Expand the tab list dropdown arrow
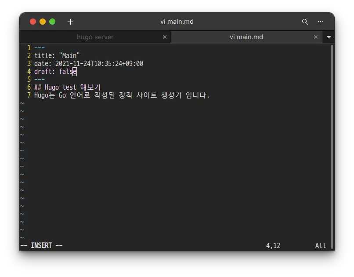This screenshot has width=354, height=277. coord(329,37)
